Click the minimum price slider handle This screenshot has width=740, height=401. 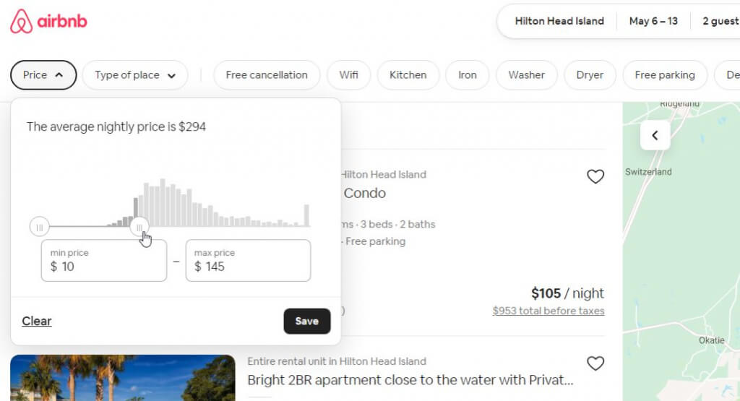tap(40, 227)
